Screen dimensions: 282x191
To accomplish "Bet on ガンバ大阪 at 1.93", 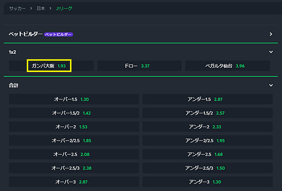I will pos(49,66).
